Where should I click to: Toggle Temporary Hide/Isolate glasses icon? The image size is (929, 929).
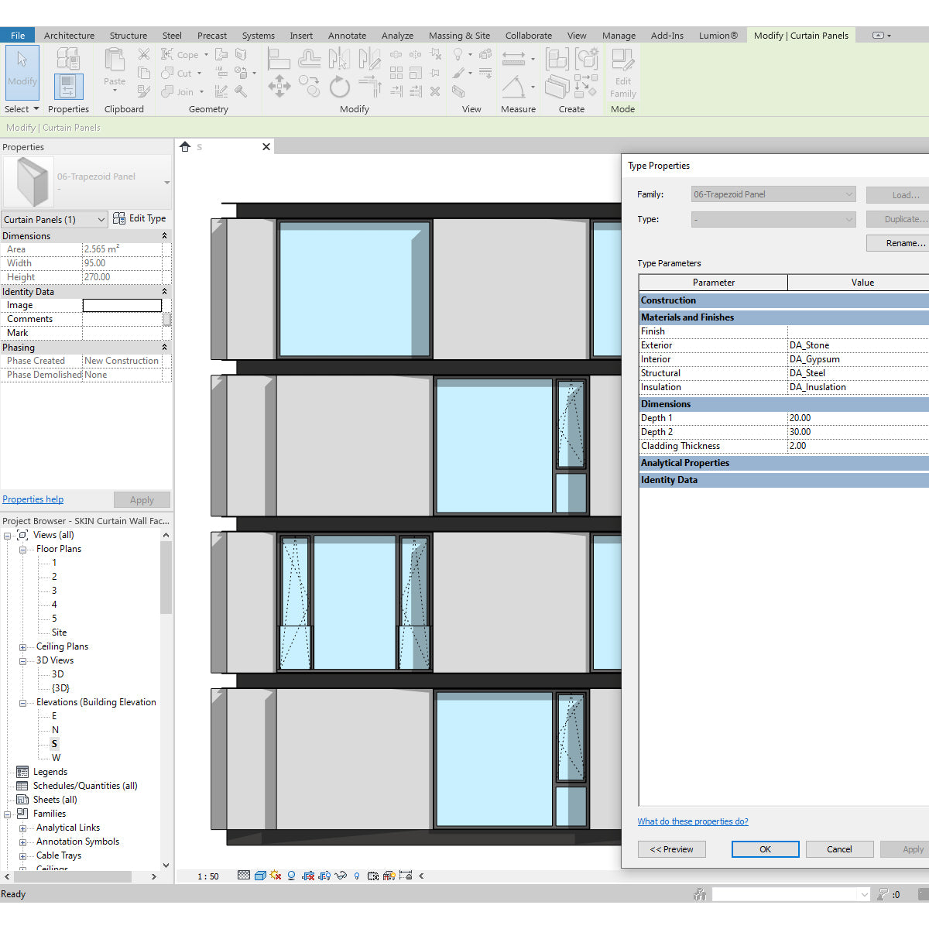[x=339, y=876]
